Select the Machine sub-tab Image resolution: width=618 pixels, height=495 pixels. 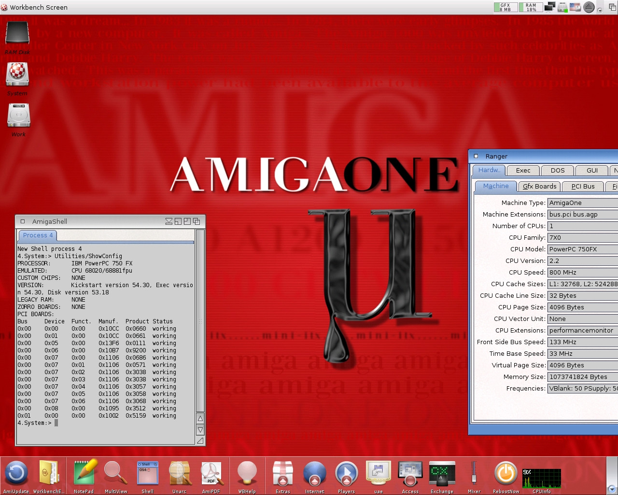point(496,186)
